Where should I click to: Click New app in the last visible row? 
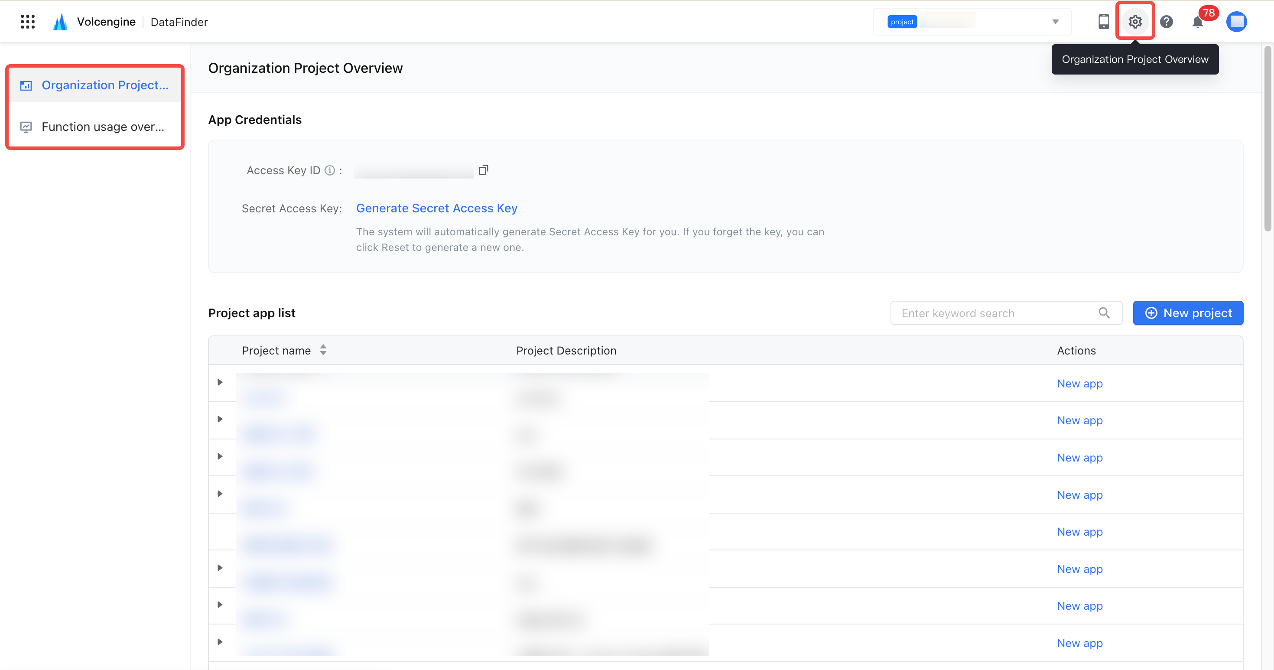[1079, 643]
